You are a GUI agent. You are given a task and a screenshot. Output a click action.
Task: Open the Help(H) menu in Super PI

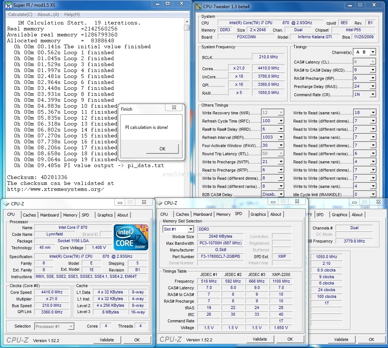(72, 14)
